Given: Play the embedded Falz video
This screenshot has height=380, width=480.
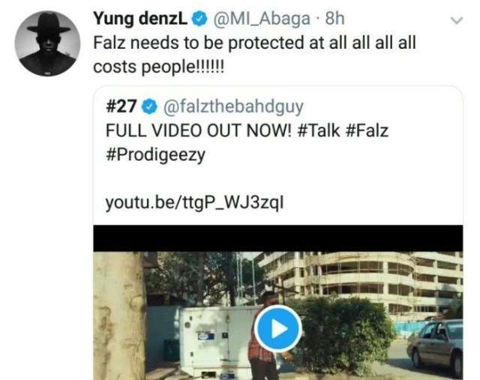Looking at the screenshot, I should (277, 328).
